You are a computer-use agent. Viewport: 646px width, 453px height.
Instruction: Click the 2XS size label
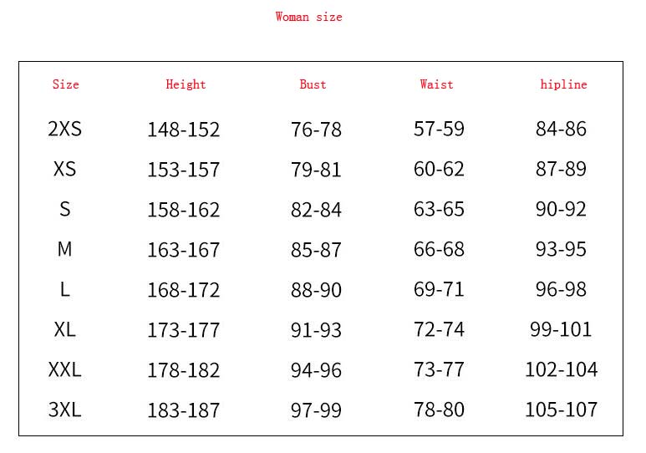point(64,129)
